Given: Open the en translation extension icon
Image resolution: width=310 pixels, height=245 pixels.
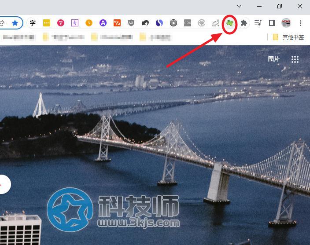Looking at the screenshot, I should (x=216, y=23).
